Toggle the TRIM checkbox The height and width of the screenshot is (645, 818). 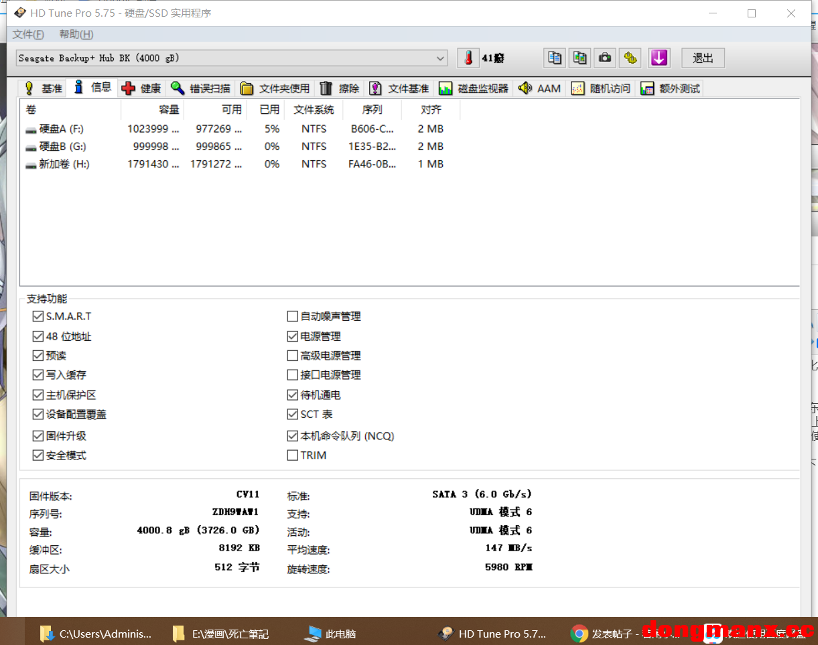click(292, 455)
